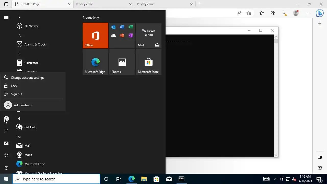The height and width of the screenshot is (184, 327).
Task: Click the user account icon in Start sidebar
Action: (6, 119)
